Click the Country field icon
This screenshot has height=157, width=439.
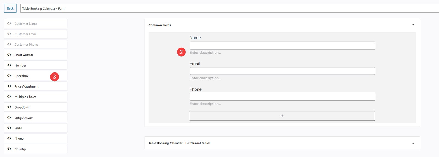(9, 149)
